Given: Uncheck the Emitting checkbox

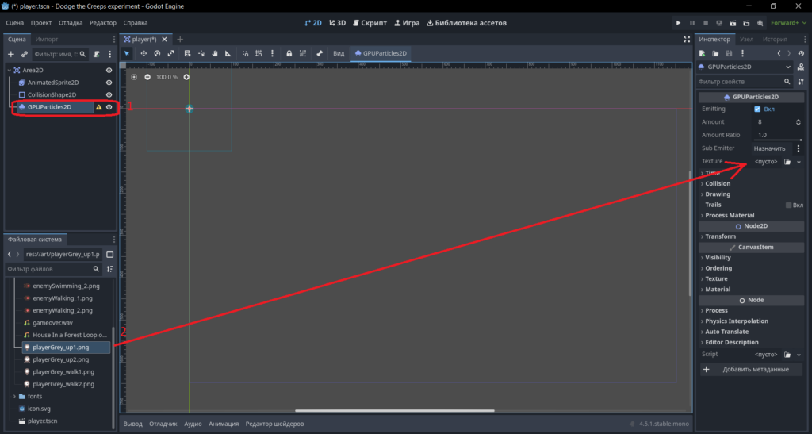Looking at the screenshot, I should [x=757, y=109].
